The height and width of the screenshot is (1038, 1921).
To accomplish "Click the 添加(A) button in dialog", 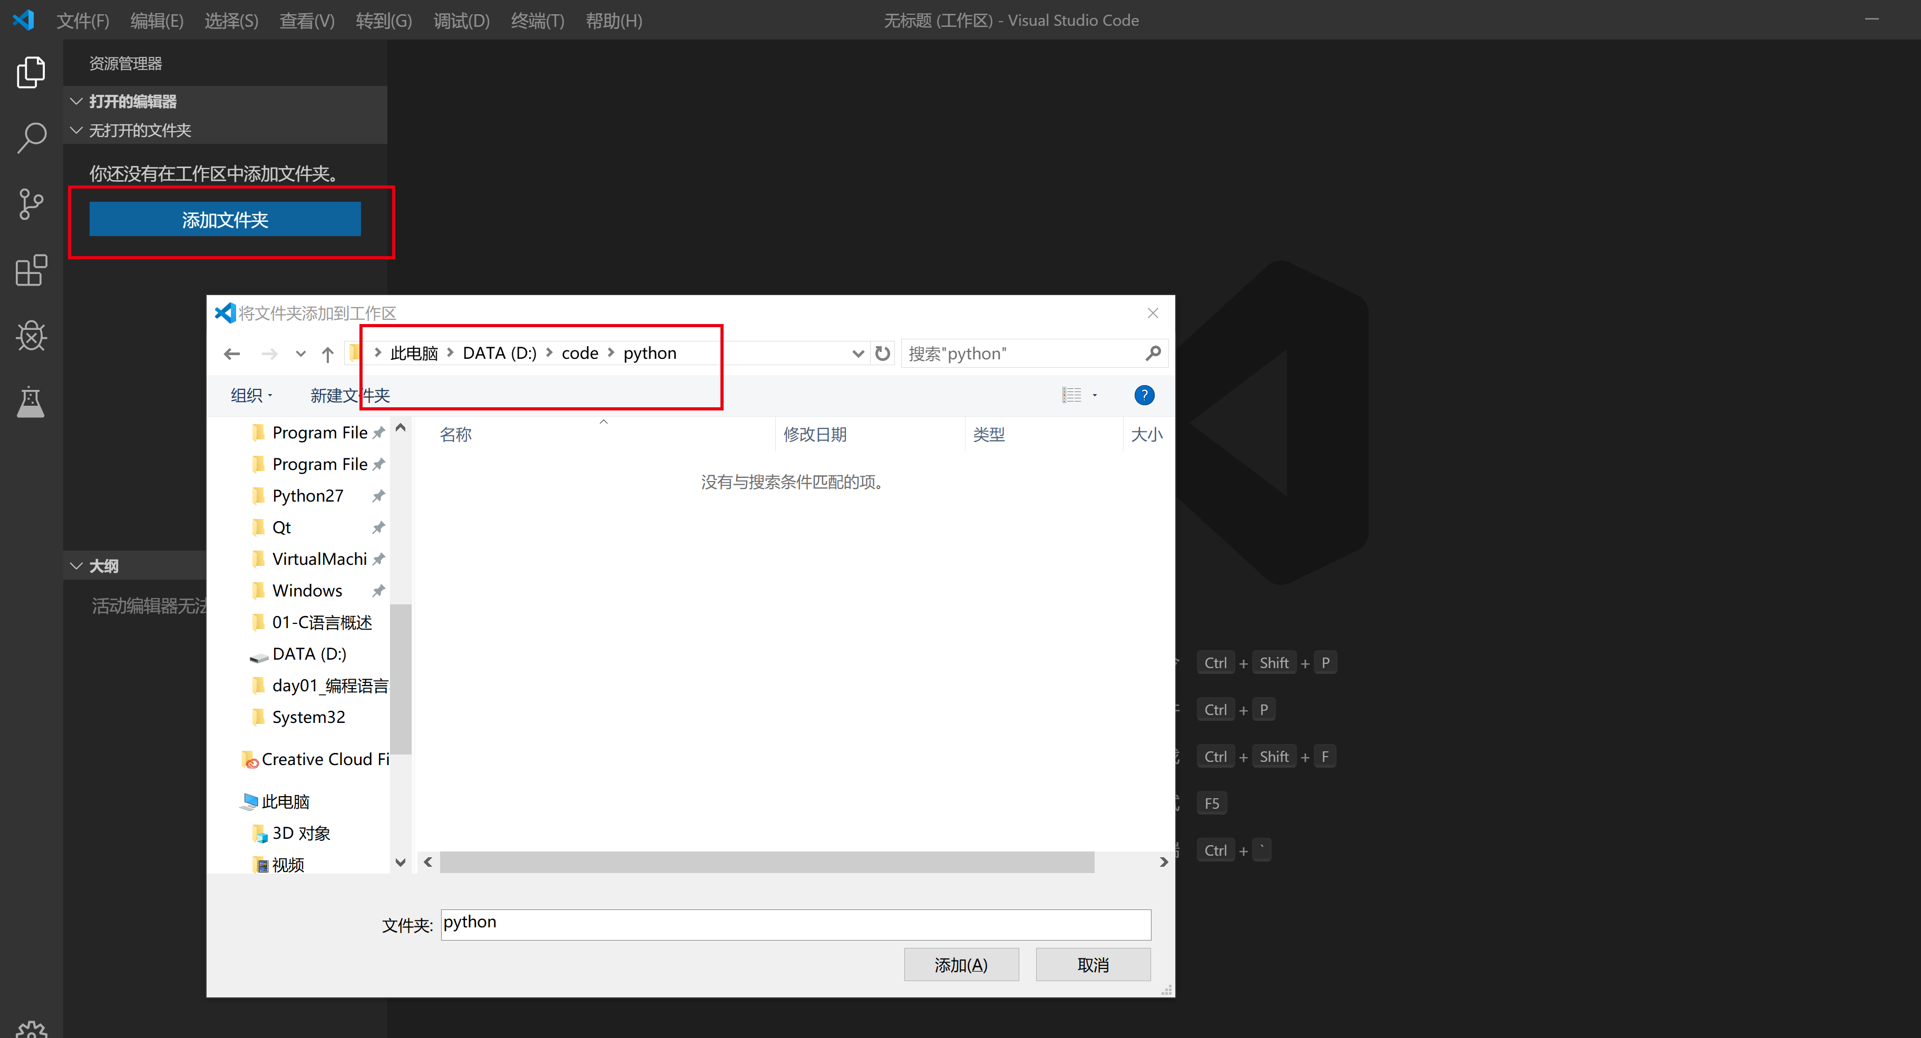I will [960, 965].
